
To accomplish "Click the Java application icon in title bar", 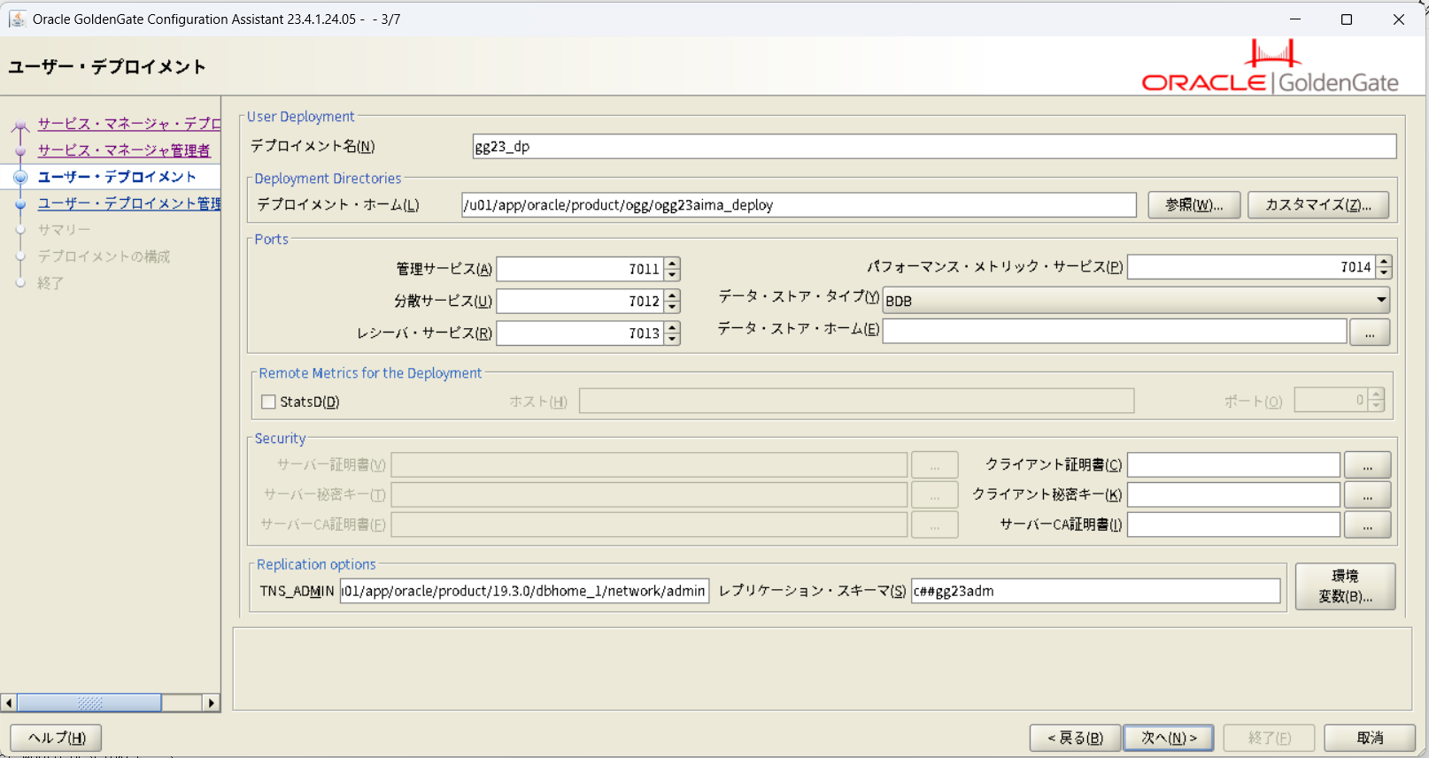I will 17,19.
